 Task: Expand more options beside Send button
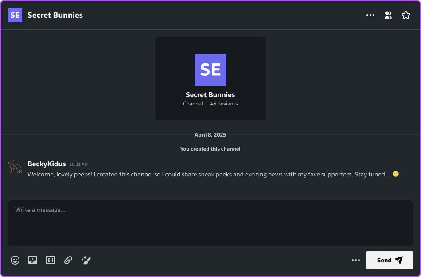(x=356, y=260)
